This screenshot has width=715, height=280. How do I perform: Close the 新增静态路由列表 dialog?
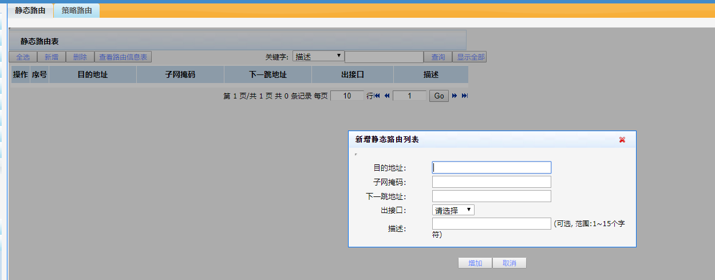click(x=622, y=140)
